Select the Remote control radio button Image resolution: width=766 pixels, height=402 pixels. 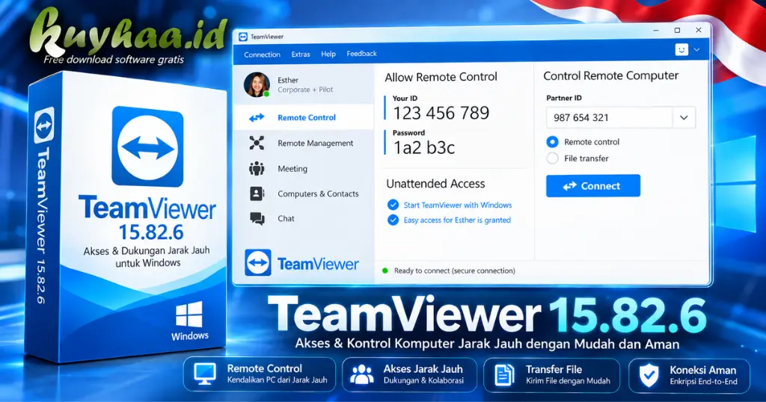(x=553, y=142)
